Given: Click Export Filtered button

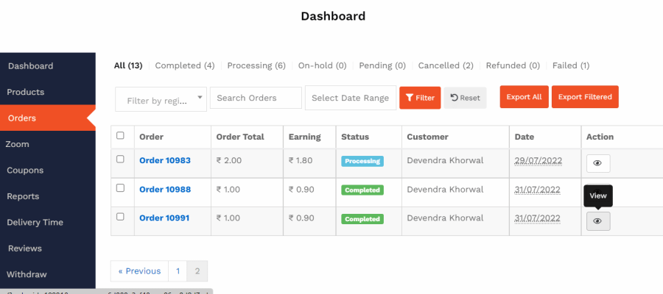Looking at the screenshot, I should tap(585, 97).
